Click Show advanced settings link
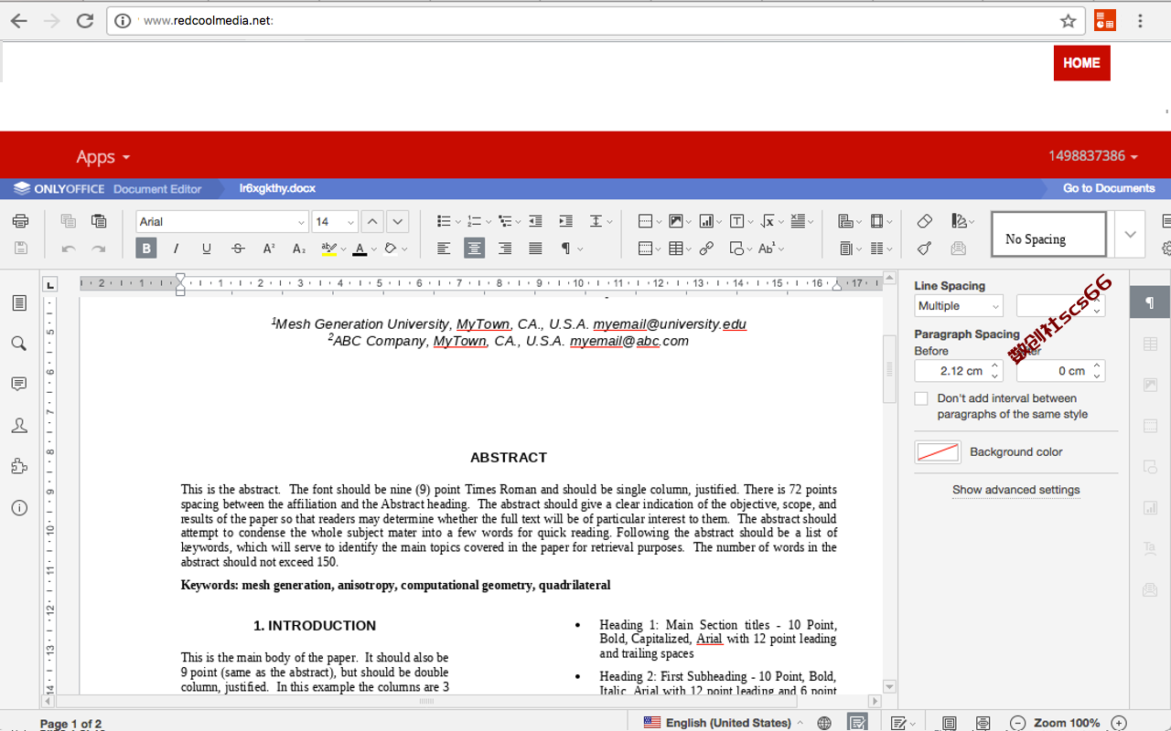 (1015, 490)
